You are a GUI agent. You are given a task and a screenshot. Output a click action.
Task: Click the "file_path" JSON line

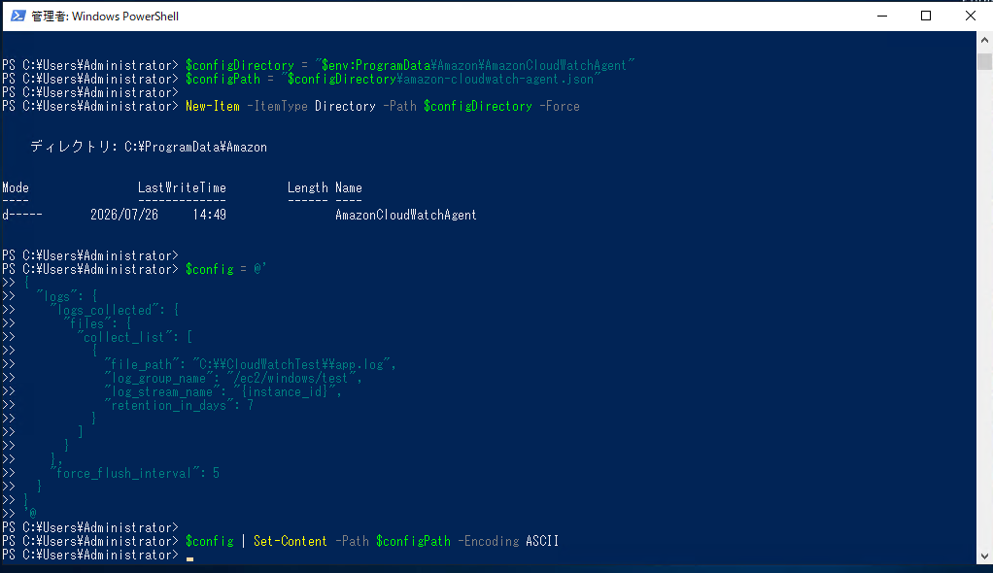click(250, 365)
